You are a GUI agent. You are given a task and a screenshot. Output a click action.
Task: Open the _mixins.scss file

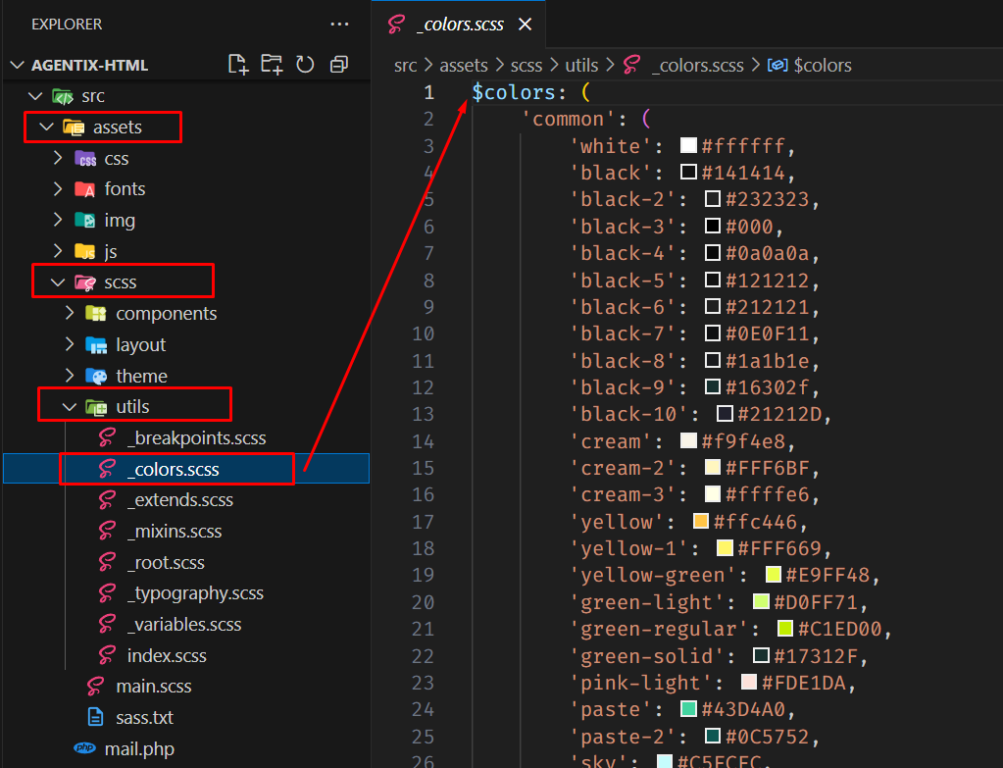tap(174, 532)
